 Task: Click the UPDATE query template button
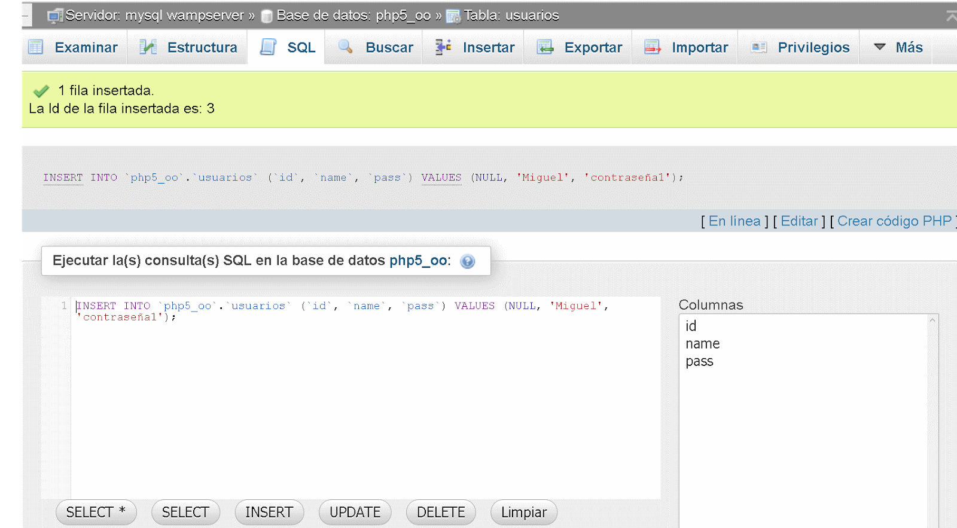click(x=355, y=512)
